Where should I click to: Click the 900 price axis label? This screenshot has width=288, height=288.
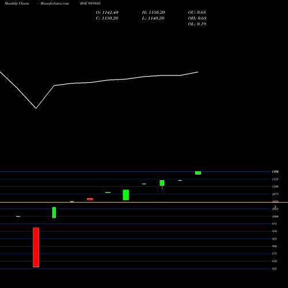(x=274, y=246)
